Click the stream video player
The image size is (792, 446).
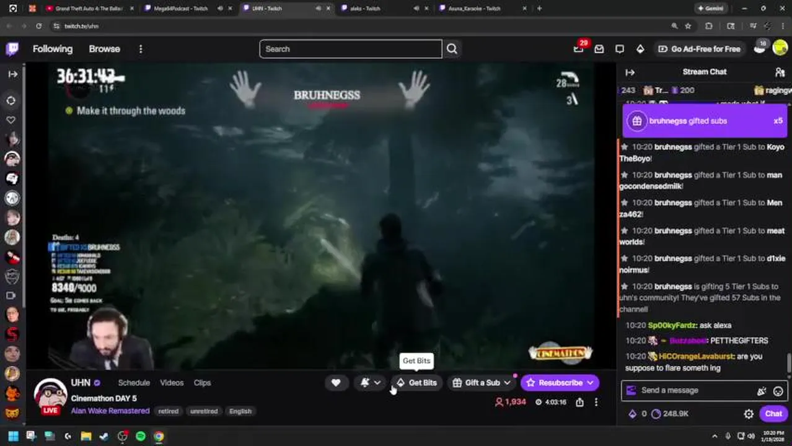(320, 217)
